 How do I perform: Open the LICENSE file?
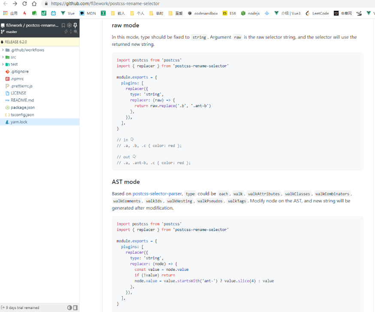40,93
